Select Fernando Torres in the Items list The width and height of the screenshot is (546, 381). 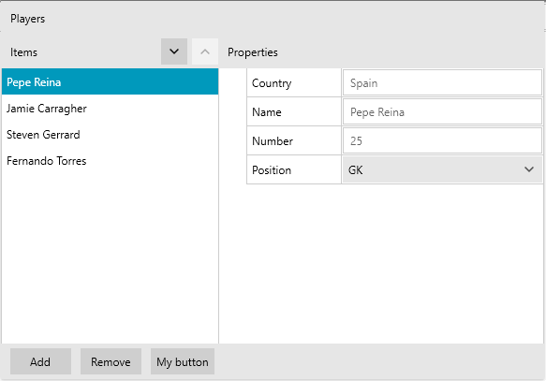[110, 161]
